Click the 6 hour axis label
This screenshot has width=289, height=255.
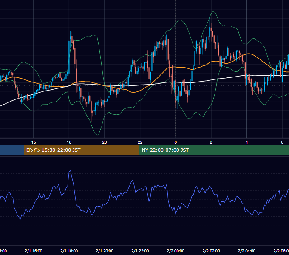282,142
